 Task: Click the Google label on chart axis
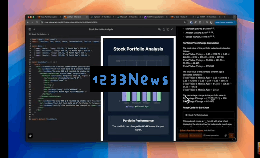click(157, 103)
